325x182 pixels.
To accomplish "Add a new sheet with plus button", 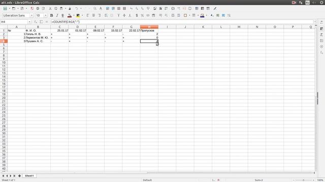I will tap(19, 176).
